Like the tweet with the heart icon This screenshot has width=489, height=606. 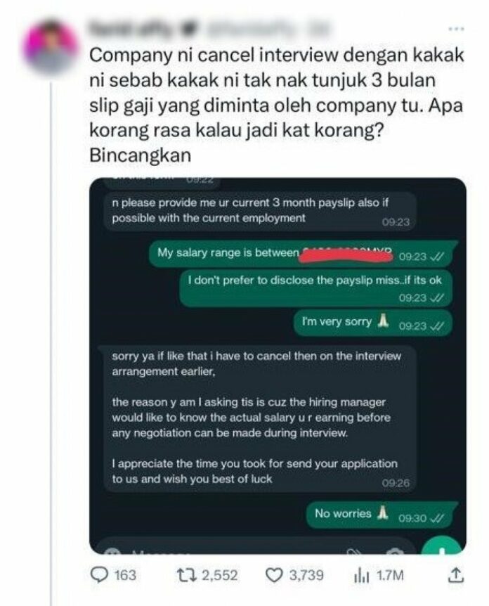(274, 575)
